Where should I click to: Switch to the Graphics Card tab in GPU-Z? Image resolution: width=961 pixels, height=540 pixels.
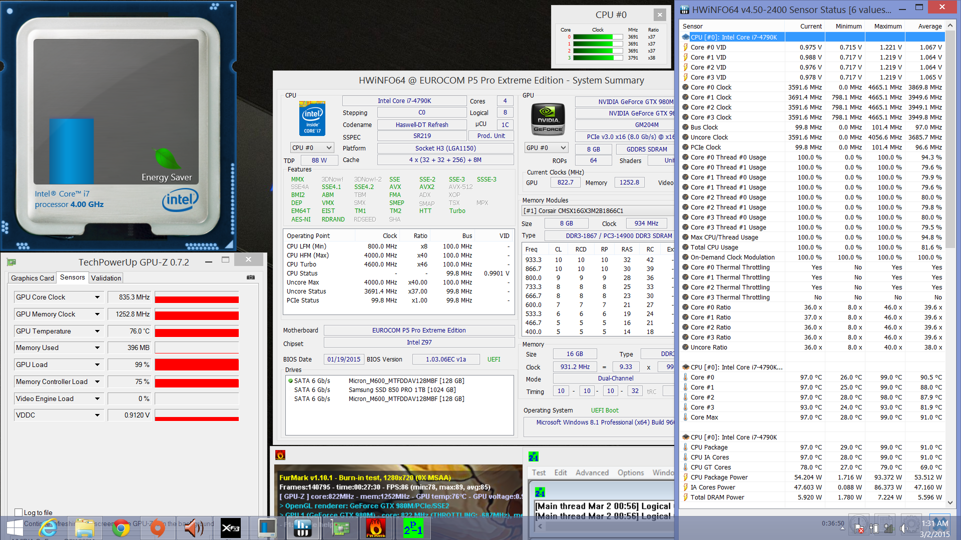33,278
